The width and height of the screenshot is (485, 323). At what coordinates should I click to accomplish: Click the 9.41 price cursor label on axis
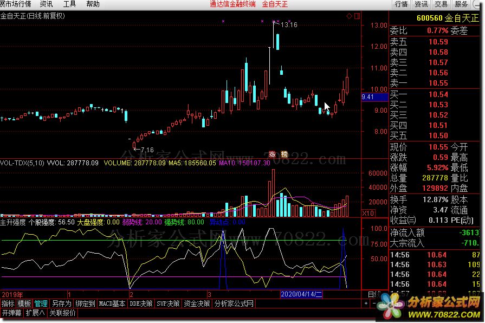(374, 97)
